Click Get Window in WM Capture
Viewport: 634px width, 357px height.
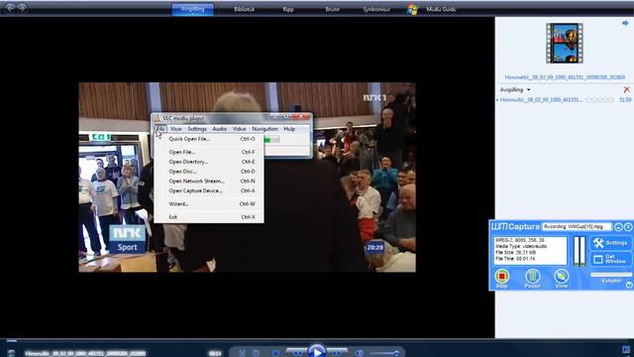coord(611,259)
